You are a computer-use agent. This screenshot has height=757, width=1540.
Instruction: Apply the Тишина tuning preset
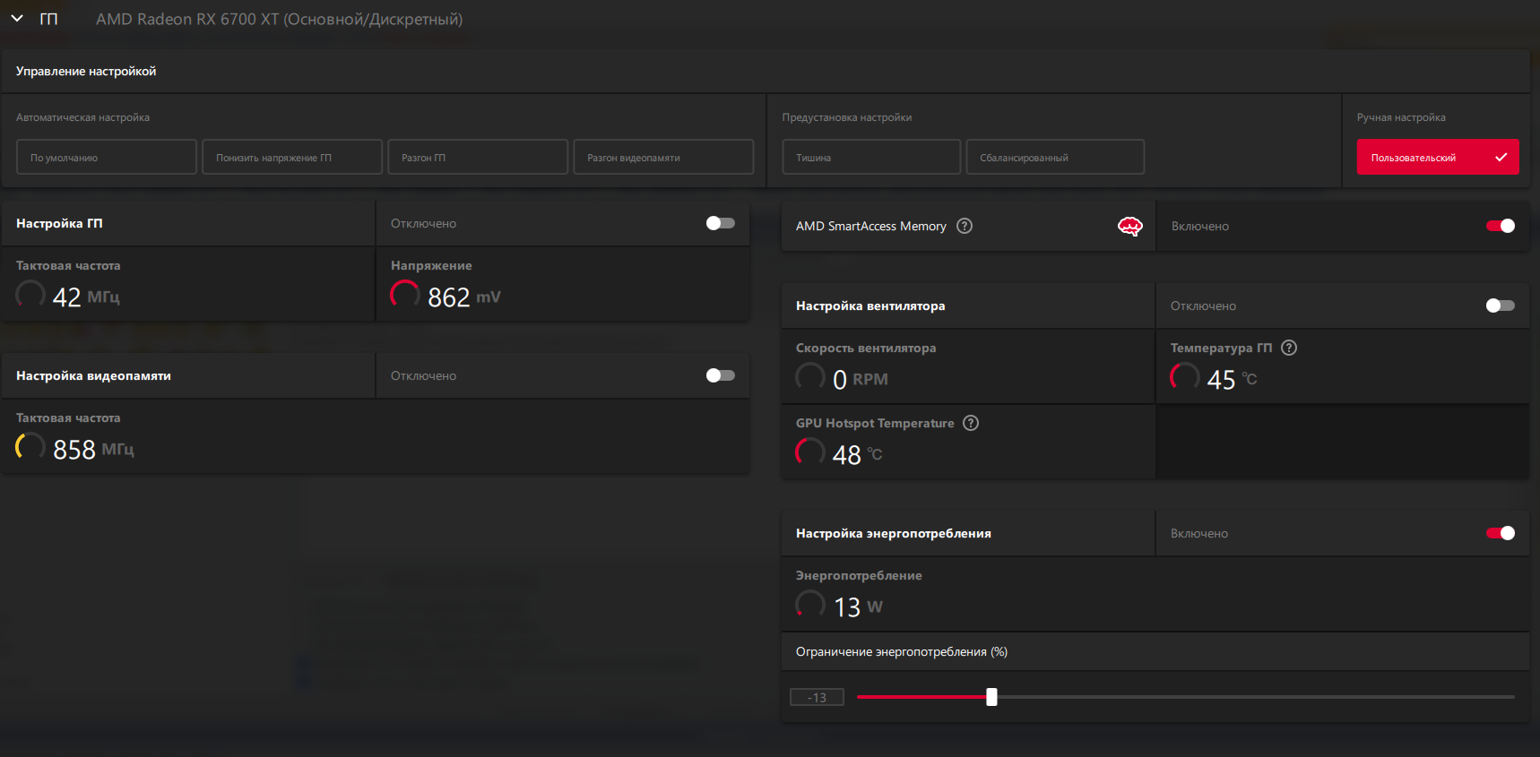871,157
